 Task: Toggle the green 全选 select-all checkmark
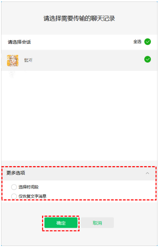[x=147, y=42]
